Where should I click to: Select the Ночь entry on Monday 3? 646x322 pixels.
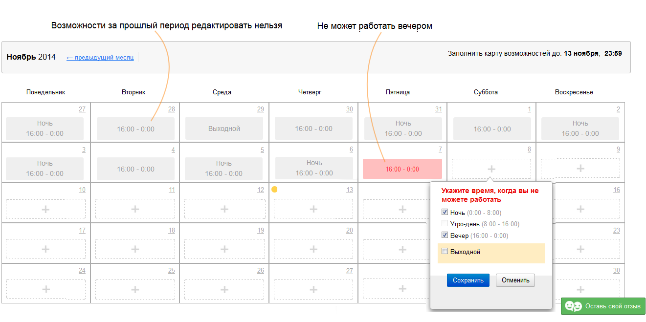(45, 169)
